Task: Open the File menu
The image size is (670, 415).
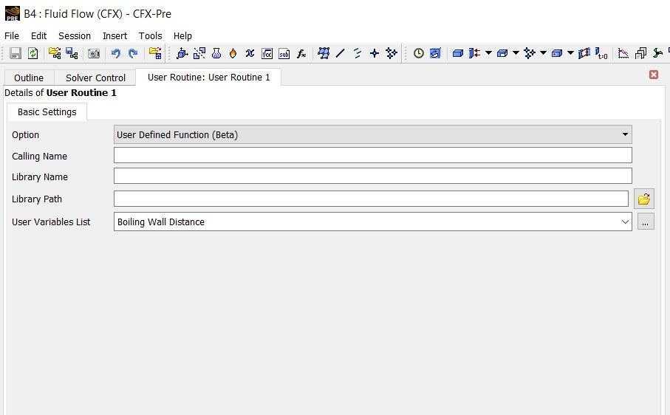Action: tap(12, 36)
